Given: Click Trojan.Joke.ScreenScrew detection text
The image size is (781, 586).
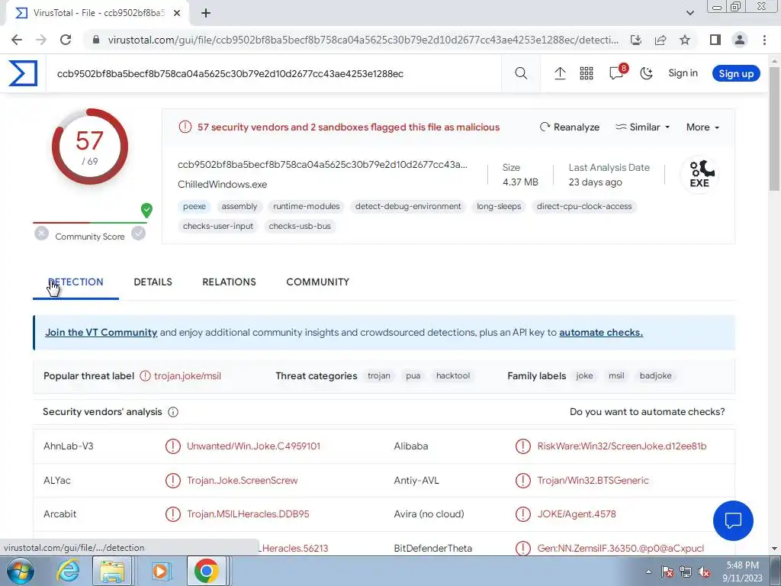Looking at the screenshot, I should click(242, 481).
